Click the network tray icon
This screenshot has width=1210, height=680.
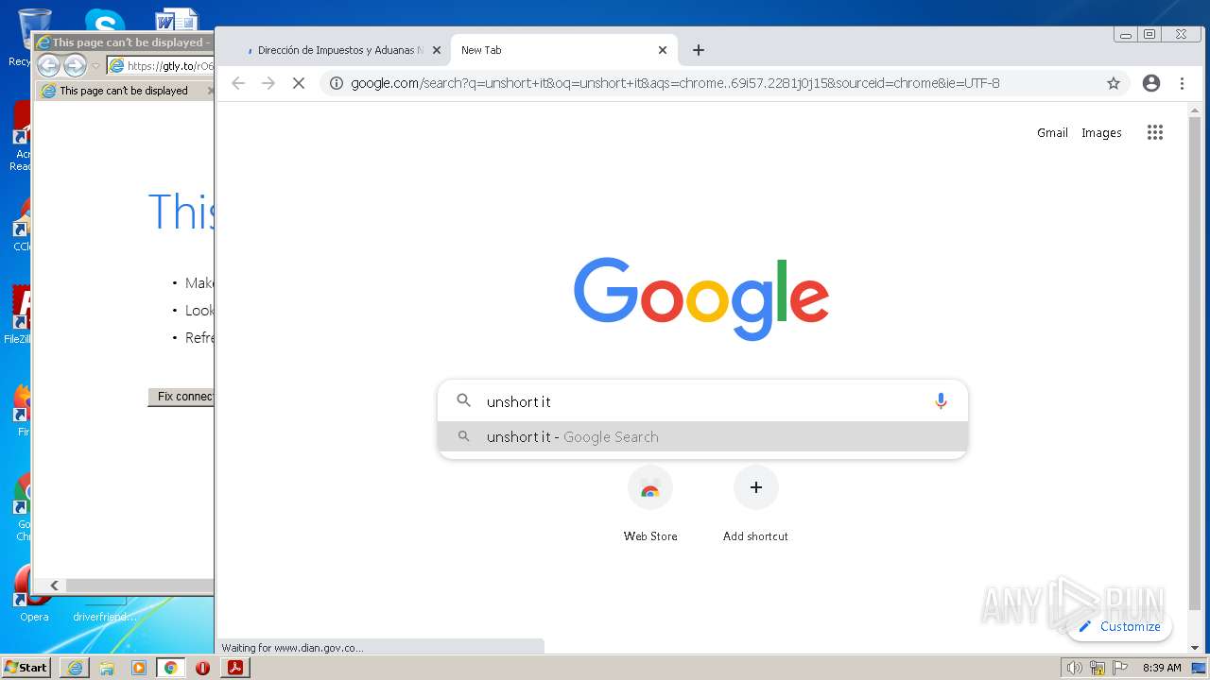pos(1098,668)
